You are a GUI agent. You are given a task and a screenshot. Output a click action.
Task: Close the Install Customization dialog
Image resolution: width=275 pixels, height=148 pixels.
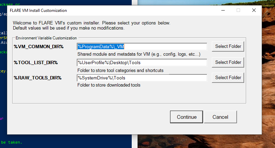[x=254, y=11]
